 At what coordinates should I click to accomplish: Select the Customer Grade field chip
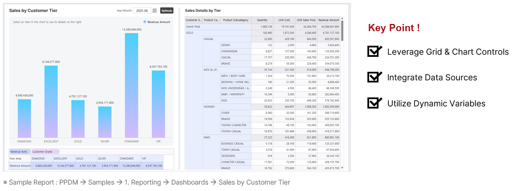click(x=42, y=152)
